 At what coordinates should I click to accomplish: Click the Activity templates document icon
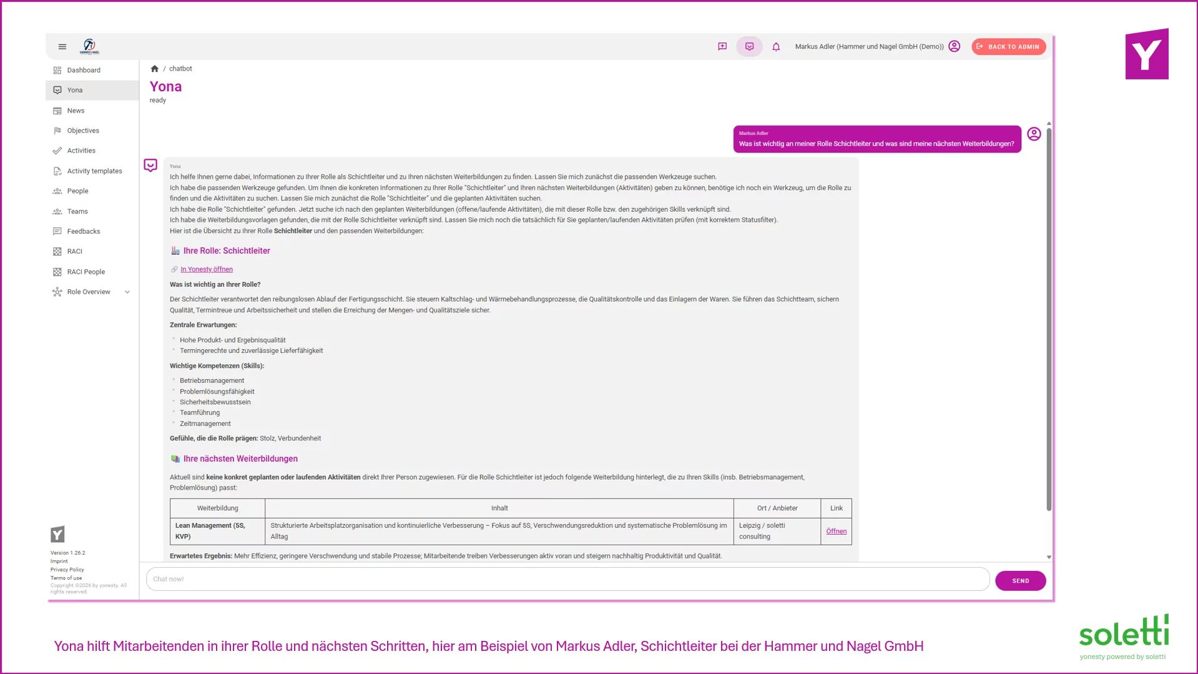pyautogui.click(x=57, y=172)
